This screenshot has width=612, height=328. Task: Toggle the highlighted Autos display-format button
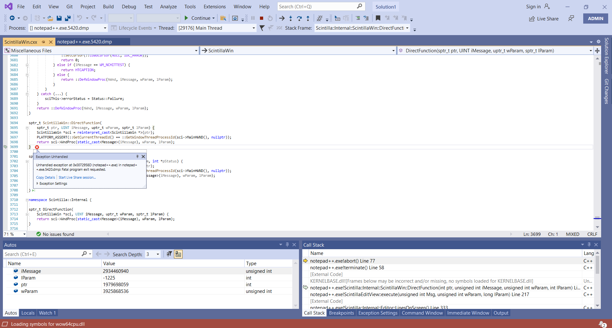click(178, 254)
